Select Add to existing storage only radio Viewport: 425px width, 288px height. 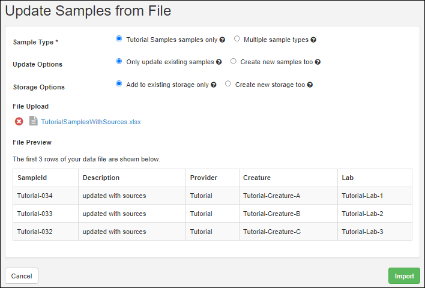(119, 84)
